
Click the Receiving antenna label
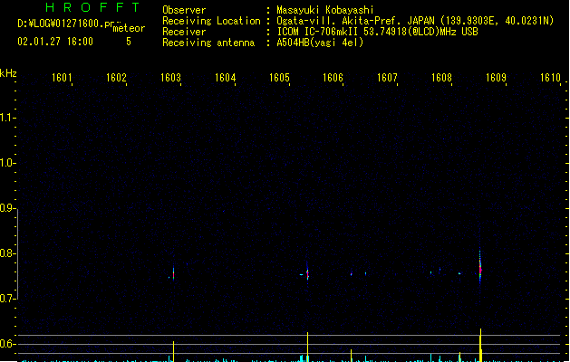coord(208,43)
